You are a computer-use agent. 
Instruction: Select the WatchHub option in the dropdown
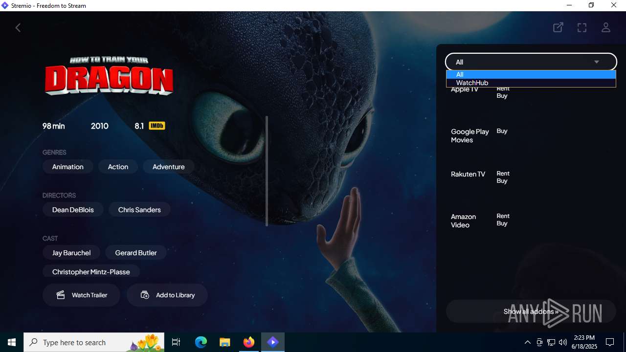click(x=531, y=83)
